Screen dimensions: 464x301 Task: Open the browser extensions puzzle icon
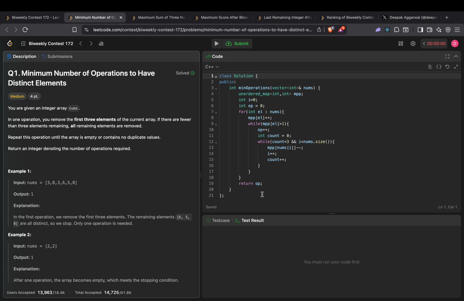(x=397, y=29)
